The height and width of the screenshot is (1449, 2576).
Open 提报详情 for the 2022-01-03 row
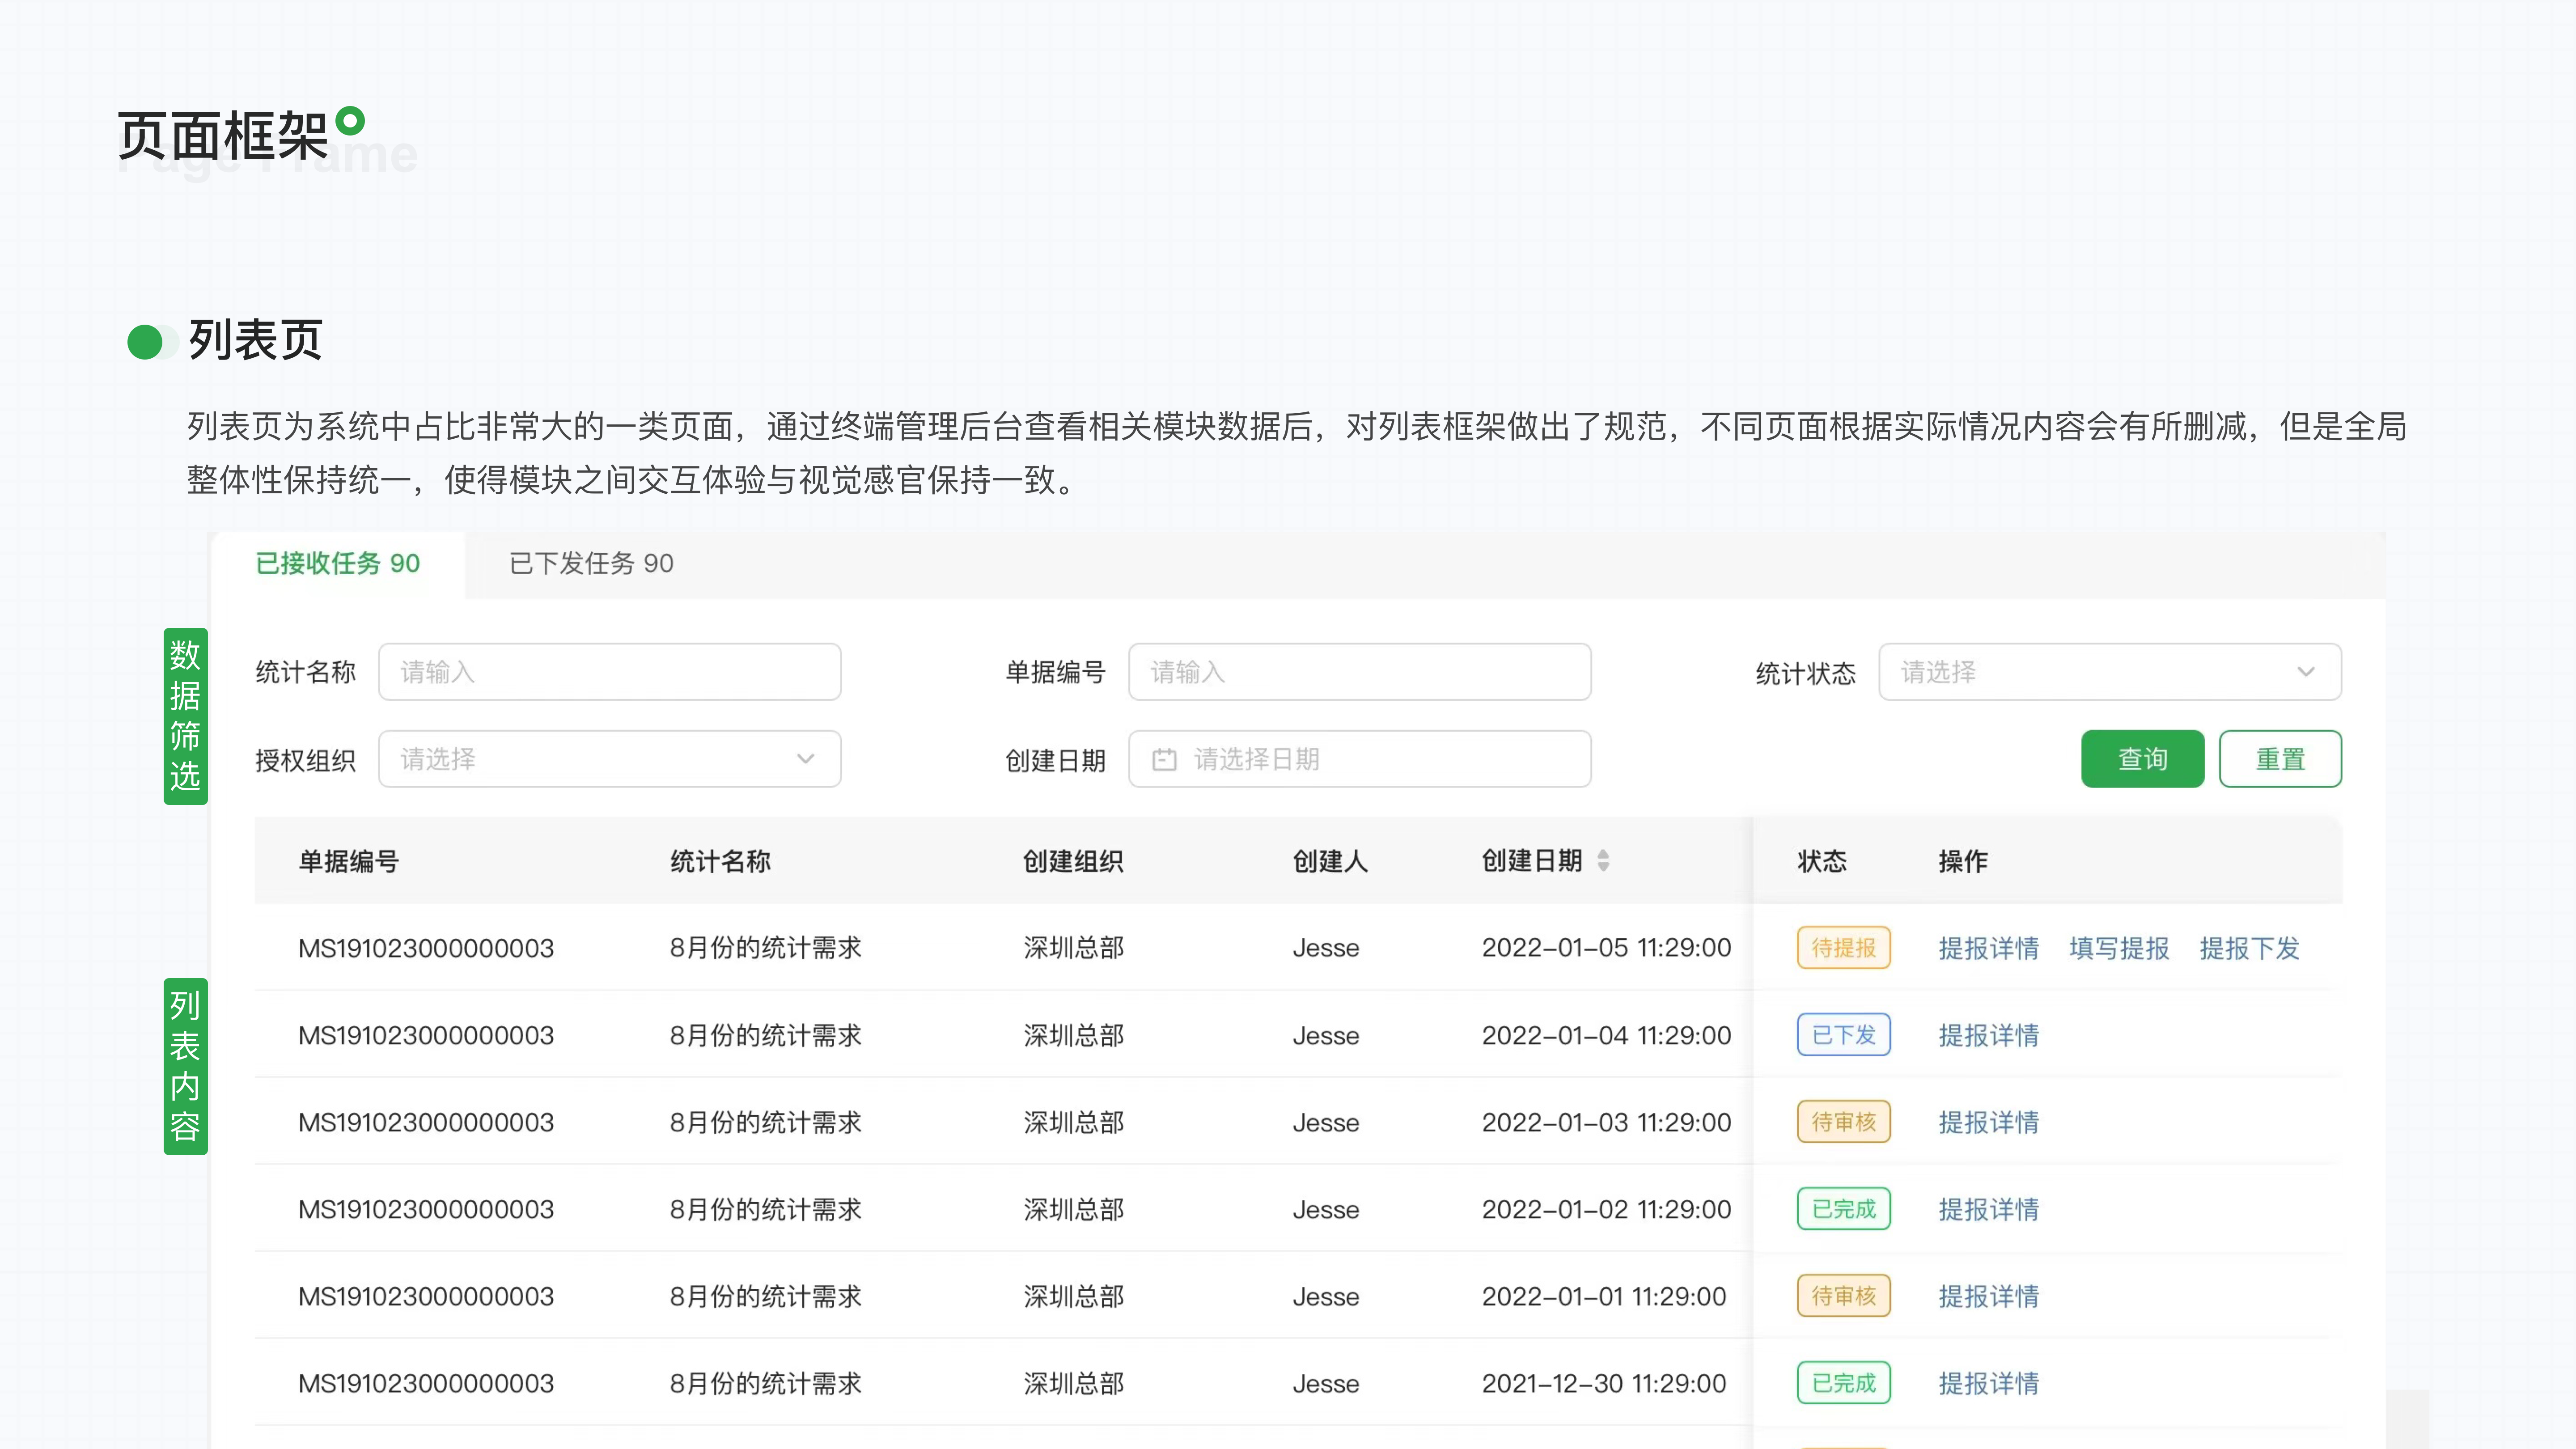1989,1123
